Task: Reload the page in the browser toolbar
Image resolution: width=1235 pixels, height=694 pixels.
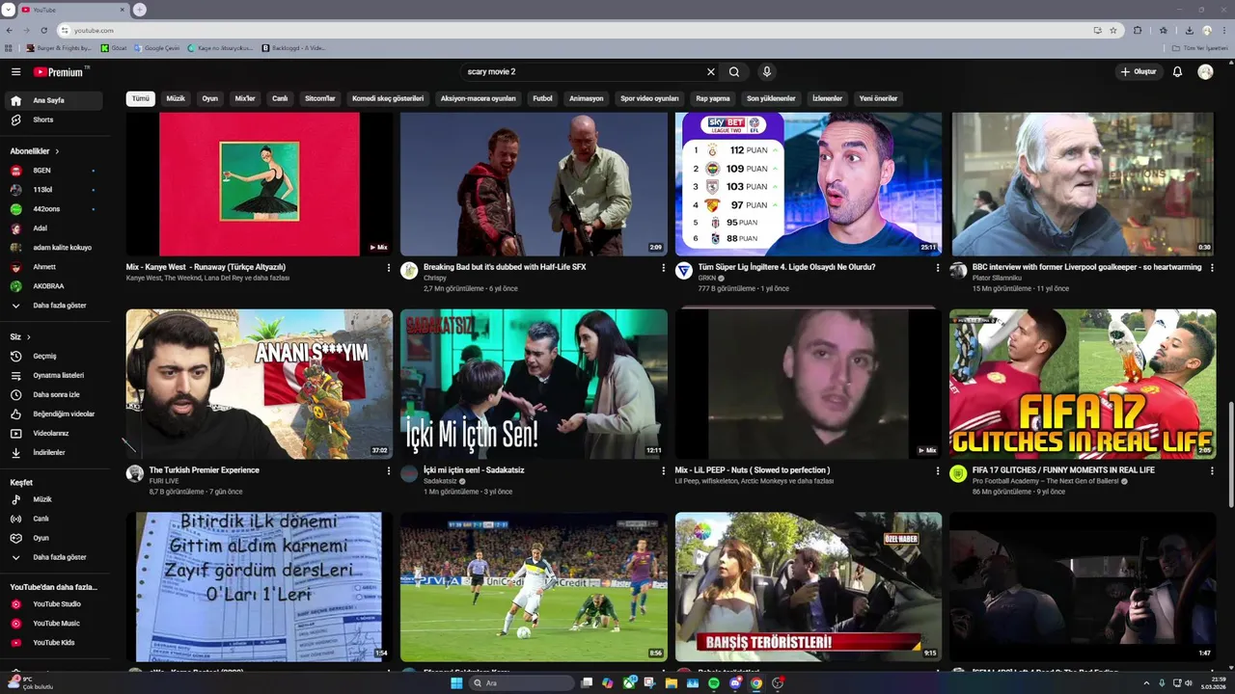Action: click(x=44, y=30)
